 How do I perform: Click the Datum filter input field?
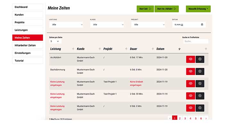(189, 25)
